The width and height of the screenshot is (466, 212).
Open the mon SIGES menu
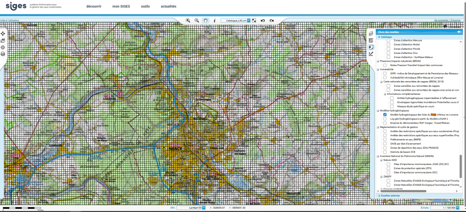pos(121,6)
